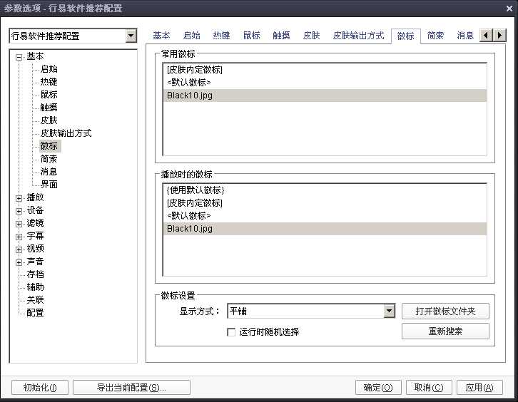
Task: Choose <默认徽标> in 常用徽标 list
Action: point(325,83)
